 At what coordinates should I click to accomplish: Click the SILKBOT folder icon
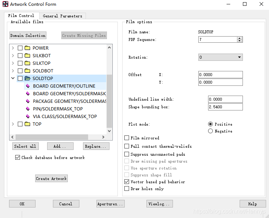28,56
